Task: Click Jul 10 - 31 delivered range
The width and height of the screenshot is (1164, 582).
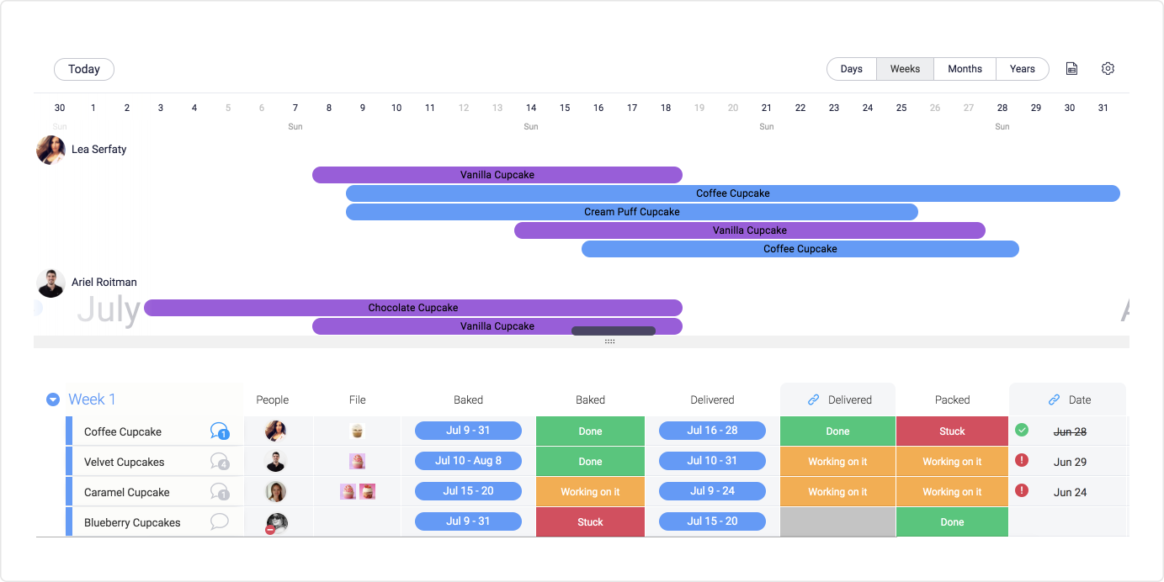Action: click(712, 461)
